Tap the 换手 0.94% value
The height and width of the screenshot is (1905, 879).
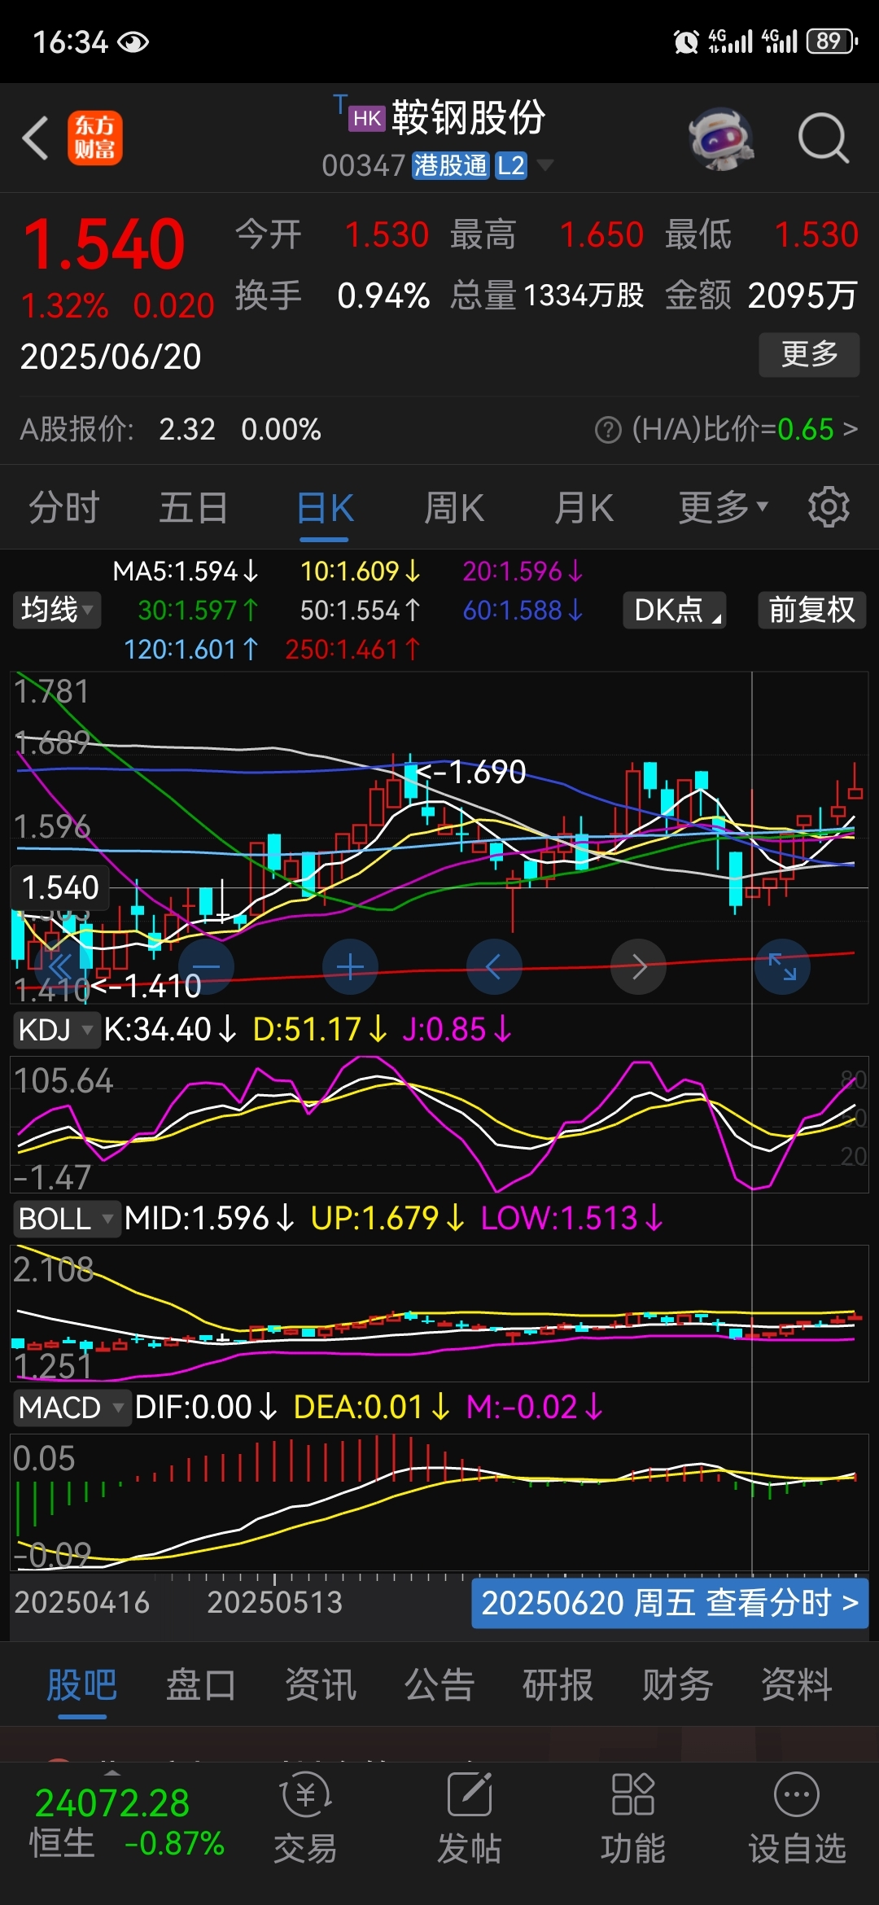point(383,296)
